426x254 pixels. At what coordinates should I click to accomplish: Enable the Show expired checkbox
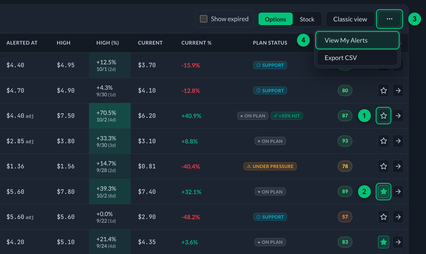pos(204,19)
